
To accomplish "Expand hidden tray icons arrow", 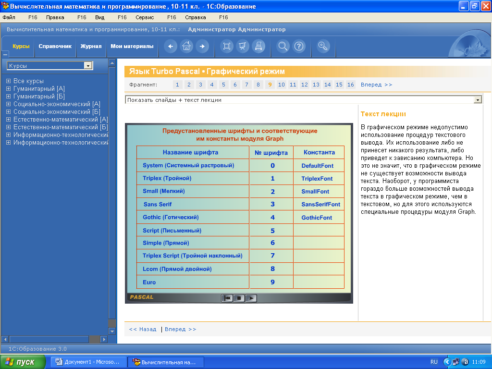I will tap(447, 362).
